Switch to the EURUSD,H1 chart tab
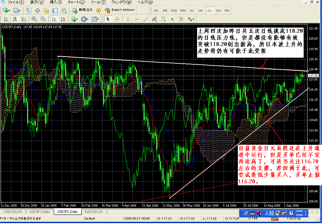Screen dimensions: 322x224 click(94, 212)
